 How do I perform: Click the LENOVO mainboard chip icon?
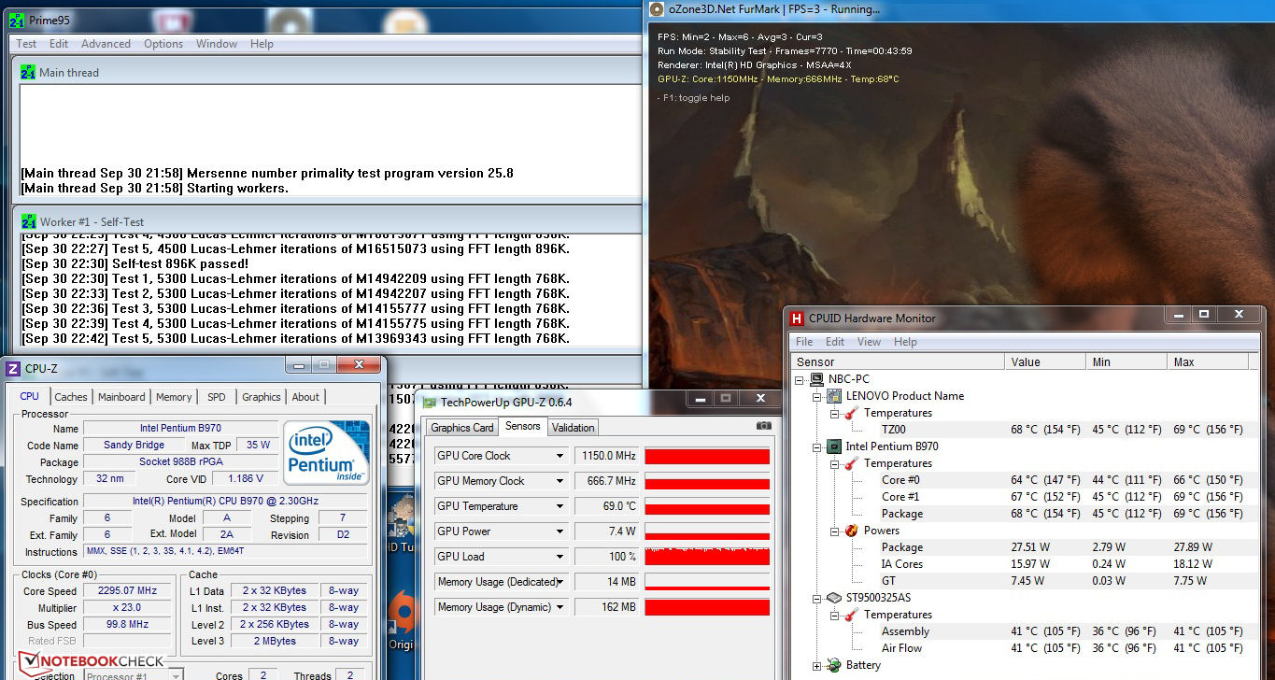pos(835,396)
